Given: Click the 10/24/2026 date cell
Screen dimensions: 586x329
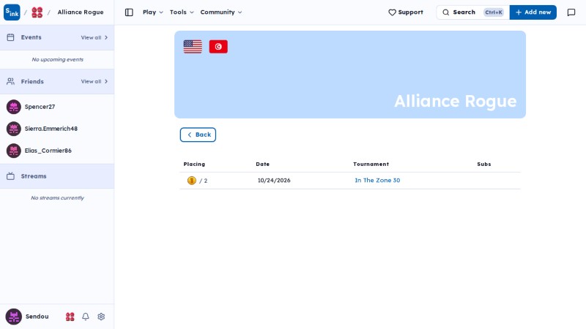Looking at the screenshot, I should [x=274, y=181].
